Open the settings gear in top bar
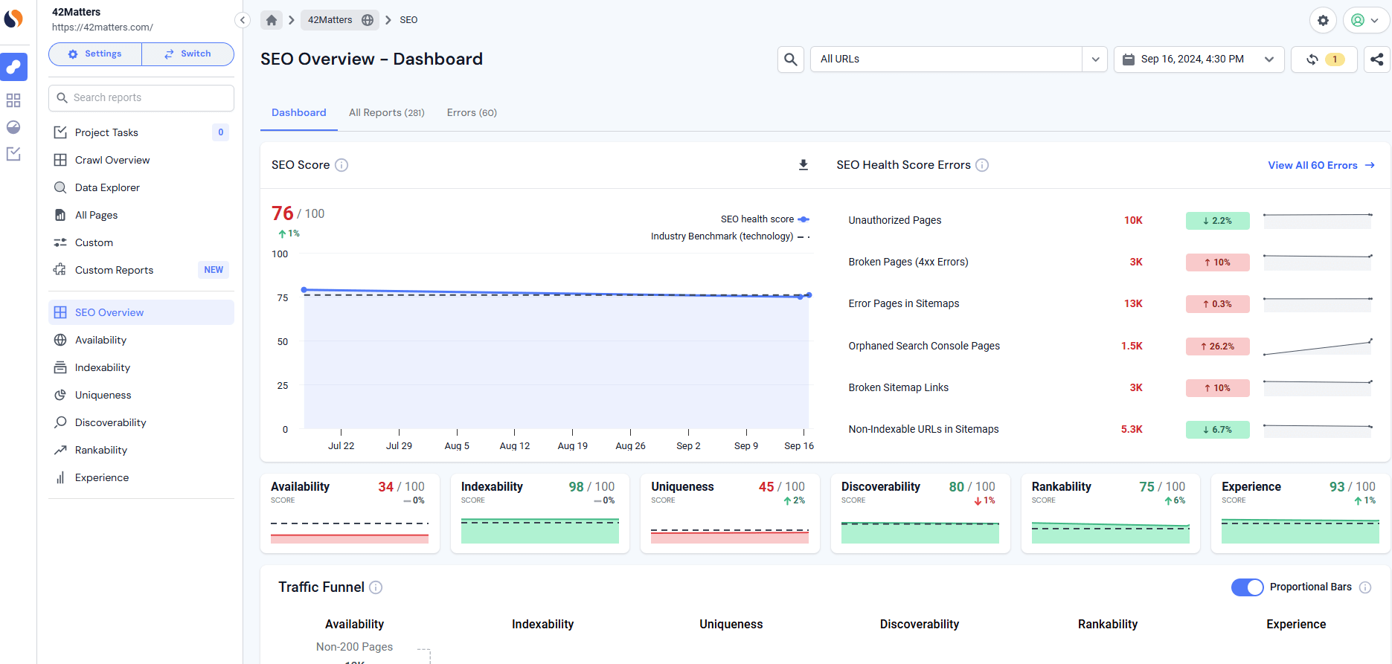The width and height of the screenshot is (1392, 664). 1323,21
